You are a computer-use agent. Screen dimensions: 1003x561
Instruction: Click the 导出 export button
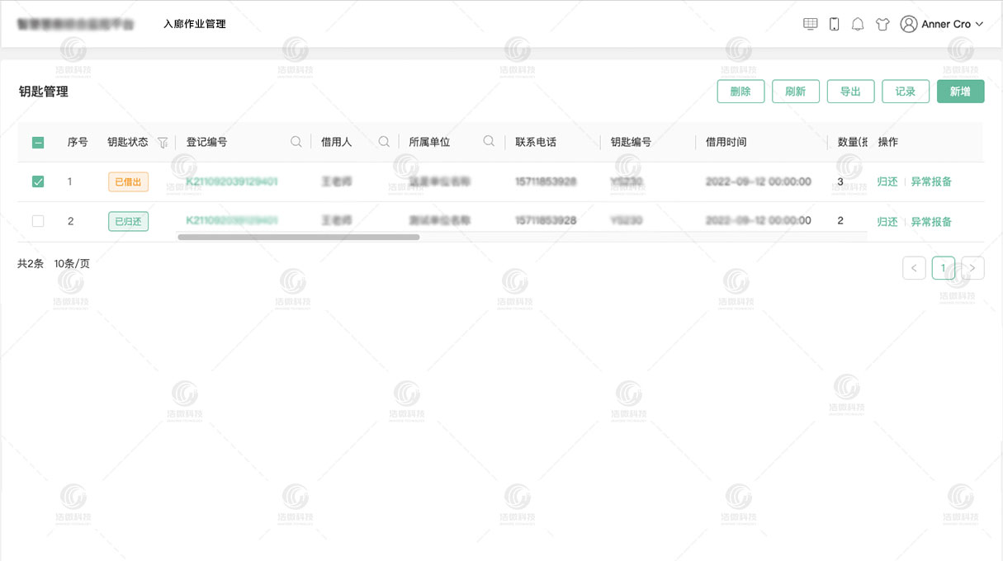pos(850,91)
